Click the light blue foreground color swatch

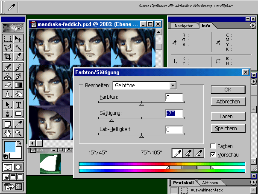pos(10,147)
